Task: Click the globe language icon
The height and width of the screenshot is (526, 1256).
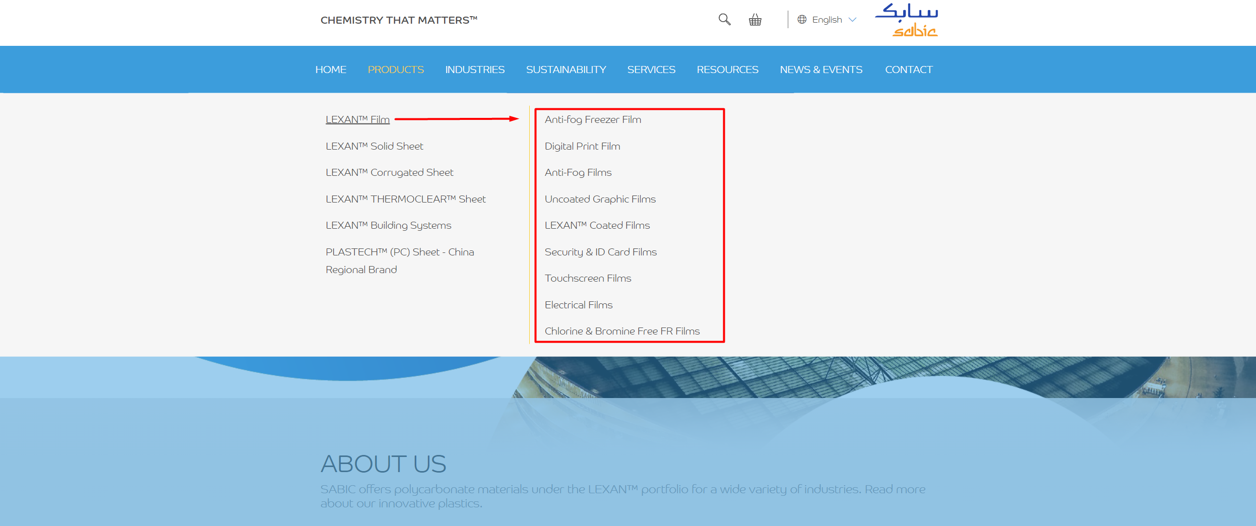Action: 802,20
